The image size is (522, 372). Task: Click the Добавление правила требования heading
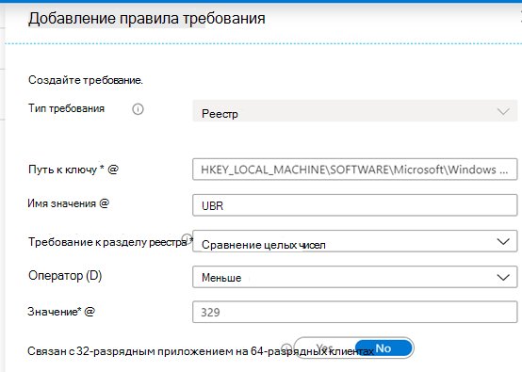click(x=146, y=19)
